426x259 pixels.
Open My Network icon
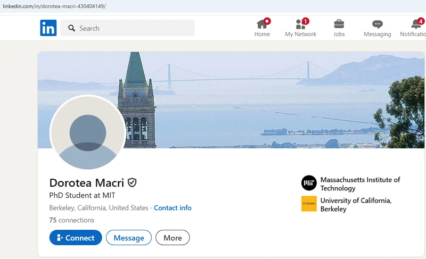tap(300, 24)
